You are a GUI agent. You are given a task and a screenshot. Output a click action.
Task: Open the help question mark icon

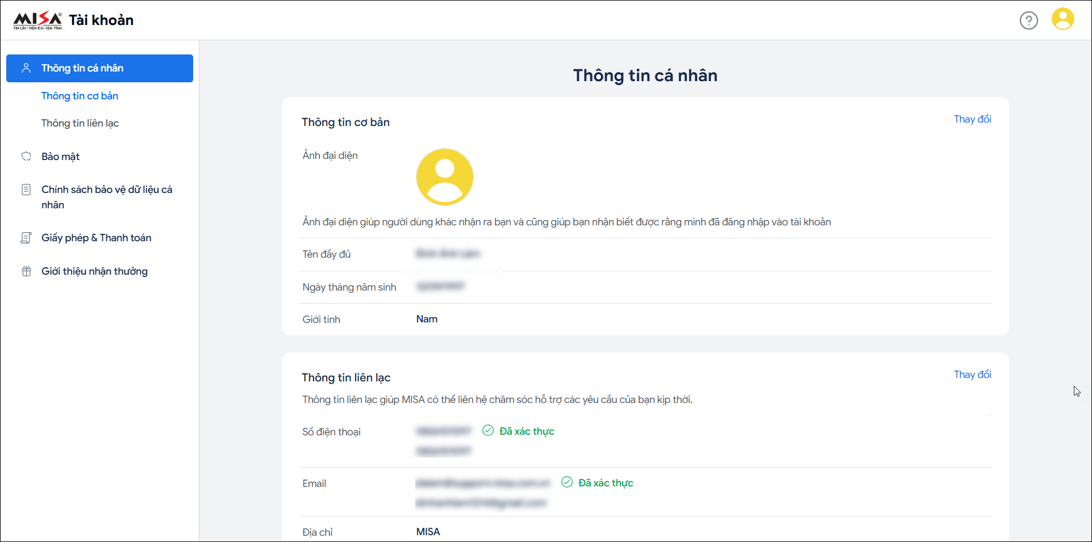pos(1028,20)
